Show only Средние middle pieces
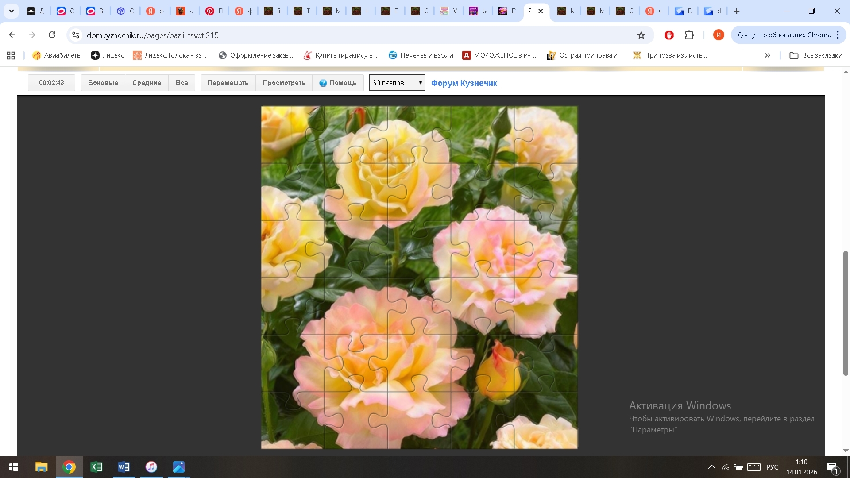This screenshot has height=478, width=850. (x=147, y=83)
